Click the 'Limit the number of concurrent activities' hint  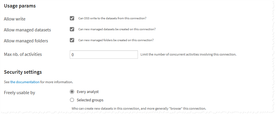tap(188, 54)
